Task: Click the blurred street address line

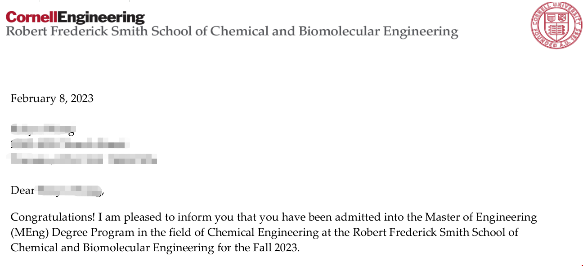Action: point(70,145)
